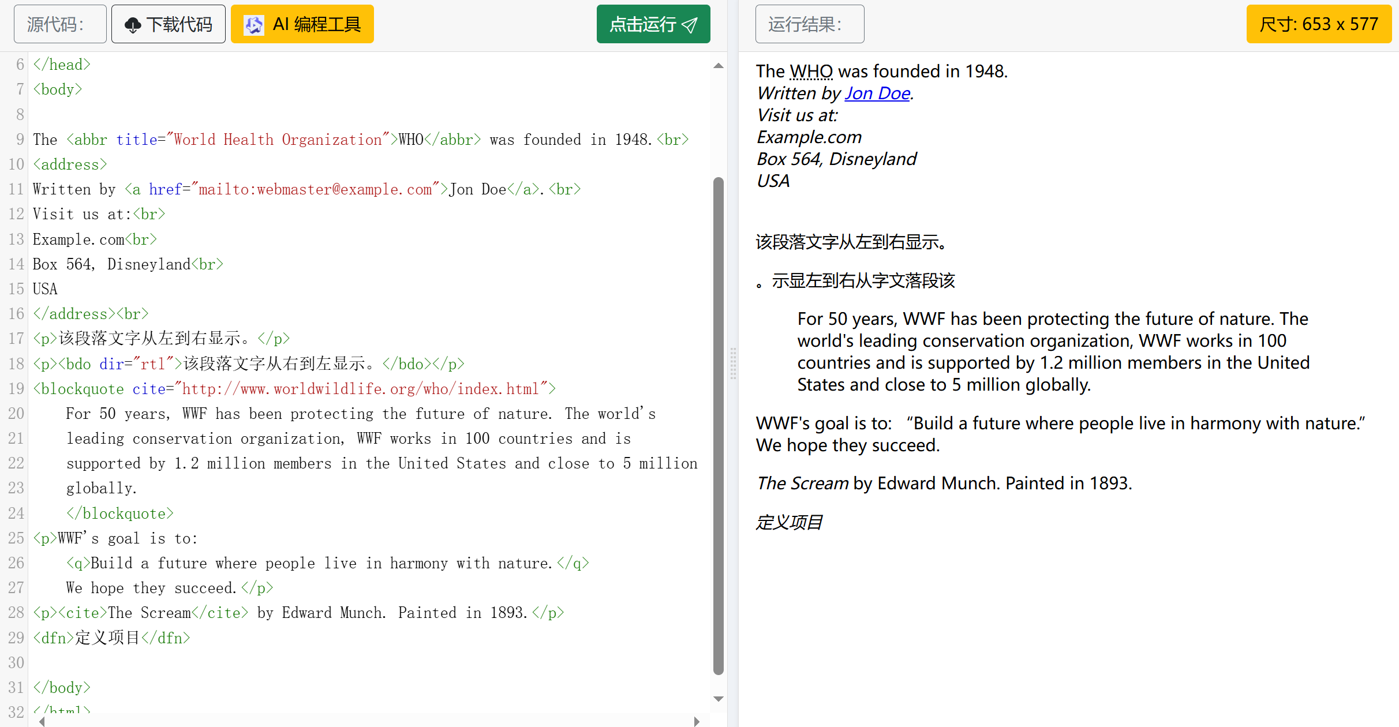Click the editor scroll up arrow
Image resolution: width=1399 pixels, height=727 pixels.
719,66
